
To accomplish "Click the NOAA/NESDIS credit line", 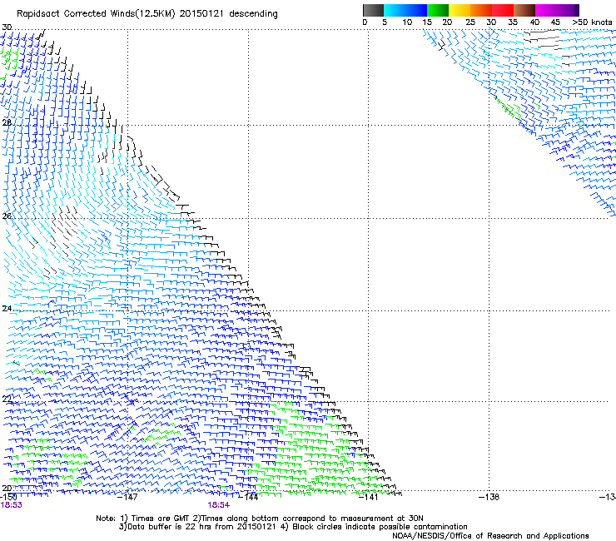I will pyautogui.click(x=490, y=536).
